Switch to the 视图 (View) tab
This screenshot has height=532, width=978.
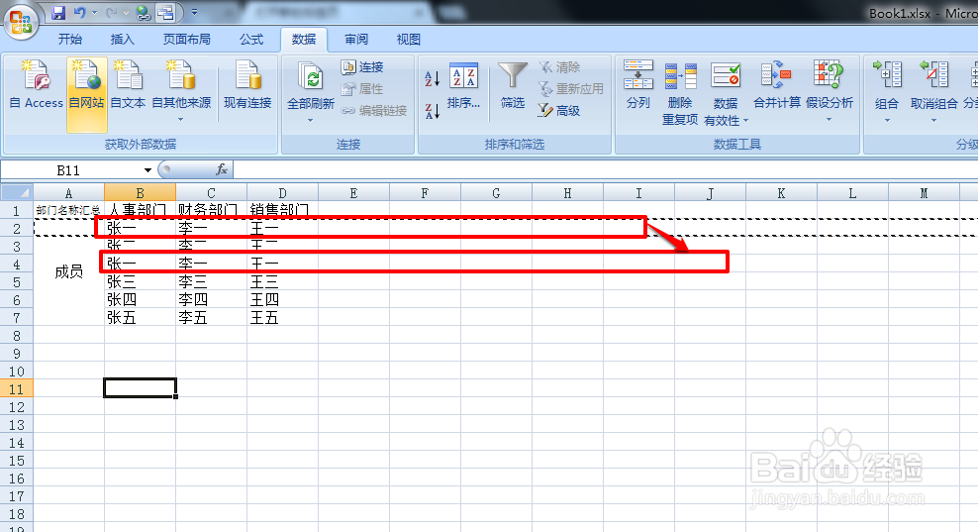tap(409, 40)
